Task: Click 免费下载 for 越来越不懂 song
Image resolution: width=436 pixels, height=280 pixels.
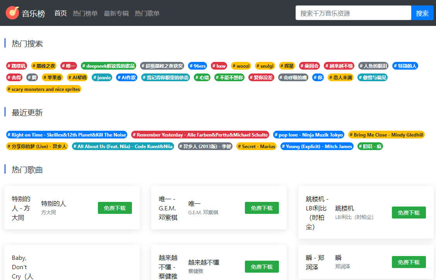Action: tap(262, 267)
